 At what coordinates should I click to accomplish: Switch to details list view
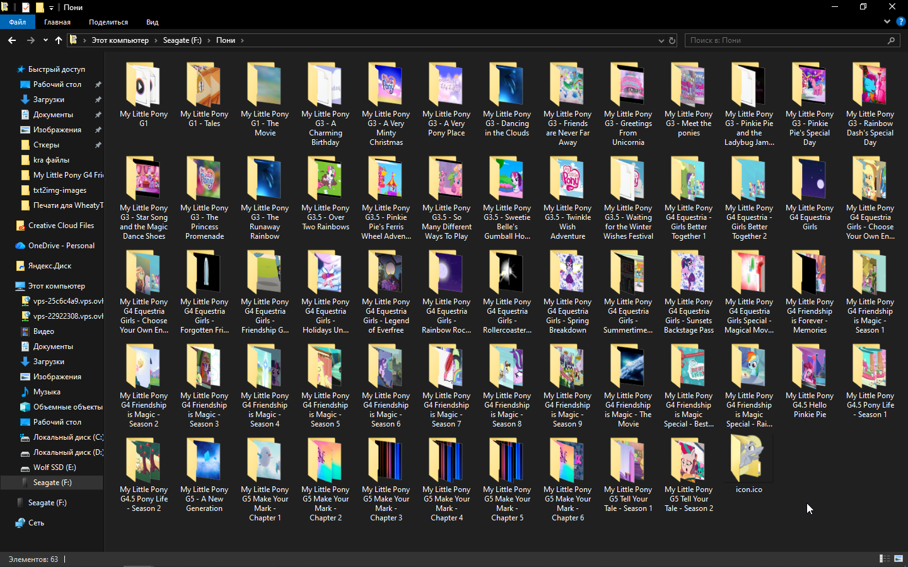coord(885,559)
